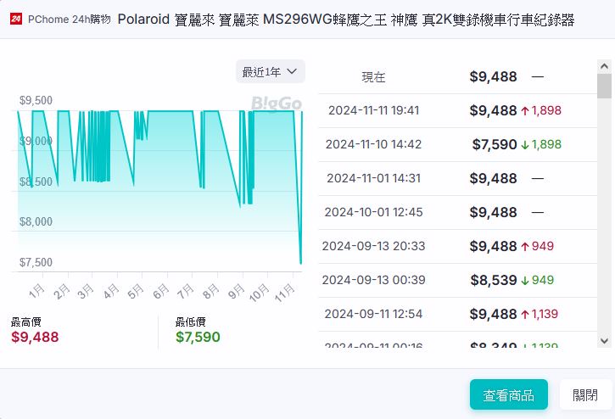Open the 最近1年 time range dropdown
615x419 pixels.
pos(270,72)
